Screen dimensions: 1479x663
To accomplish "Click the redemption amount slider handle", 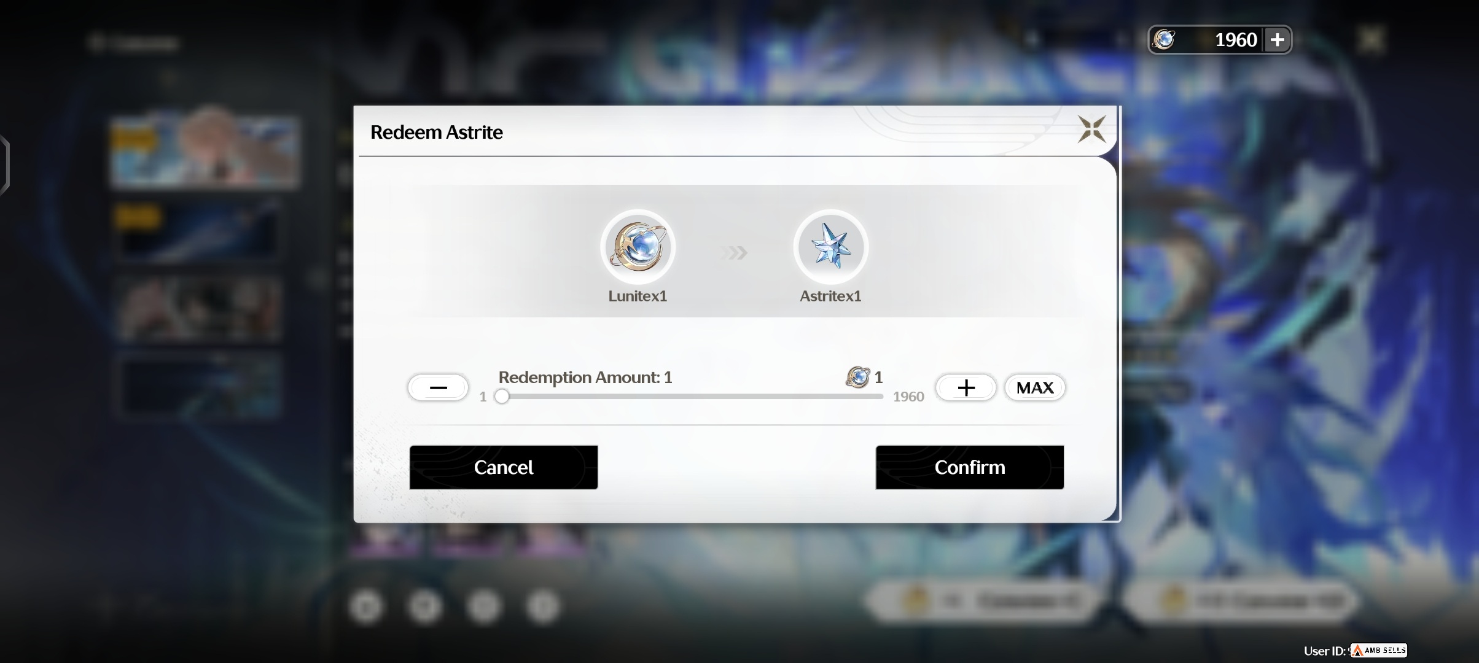I will tap(502, 397).
